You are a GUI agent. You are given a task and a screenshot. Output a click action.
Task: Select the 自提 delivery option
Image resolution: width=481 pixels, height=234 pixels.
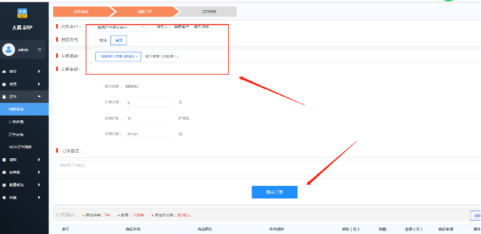click(119, 40)
